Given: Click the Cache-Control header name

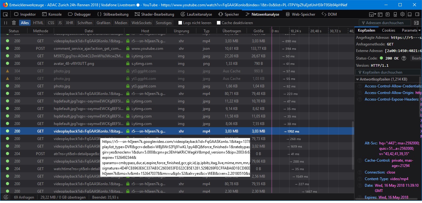Looking at the screenshot, I should click(377, 160).
